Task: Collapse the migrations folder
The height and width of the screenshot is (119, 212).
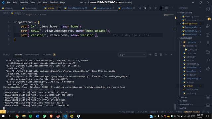Action: [x=191, y=46]
